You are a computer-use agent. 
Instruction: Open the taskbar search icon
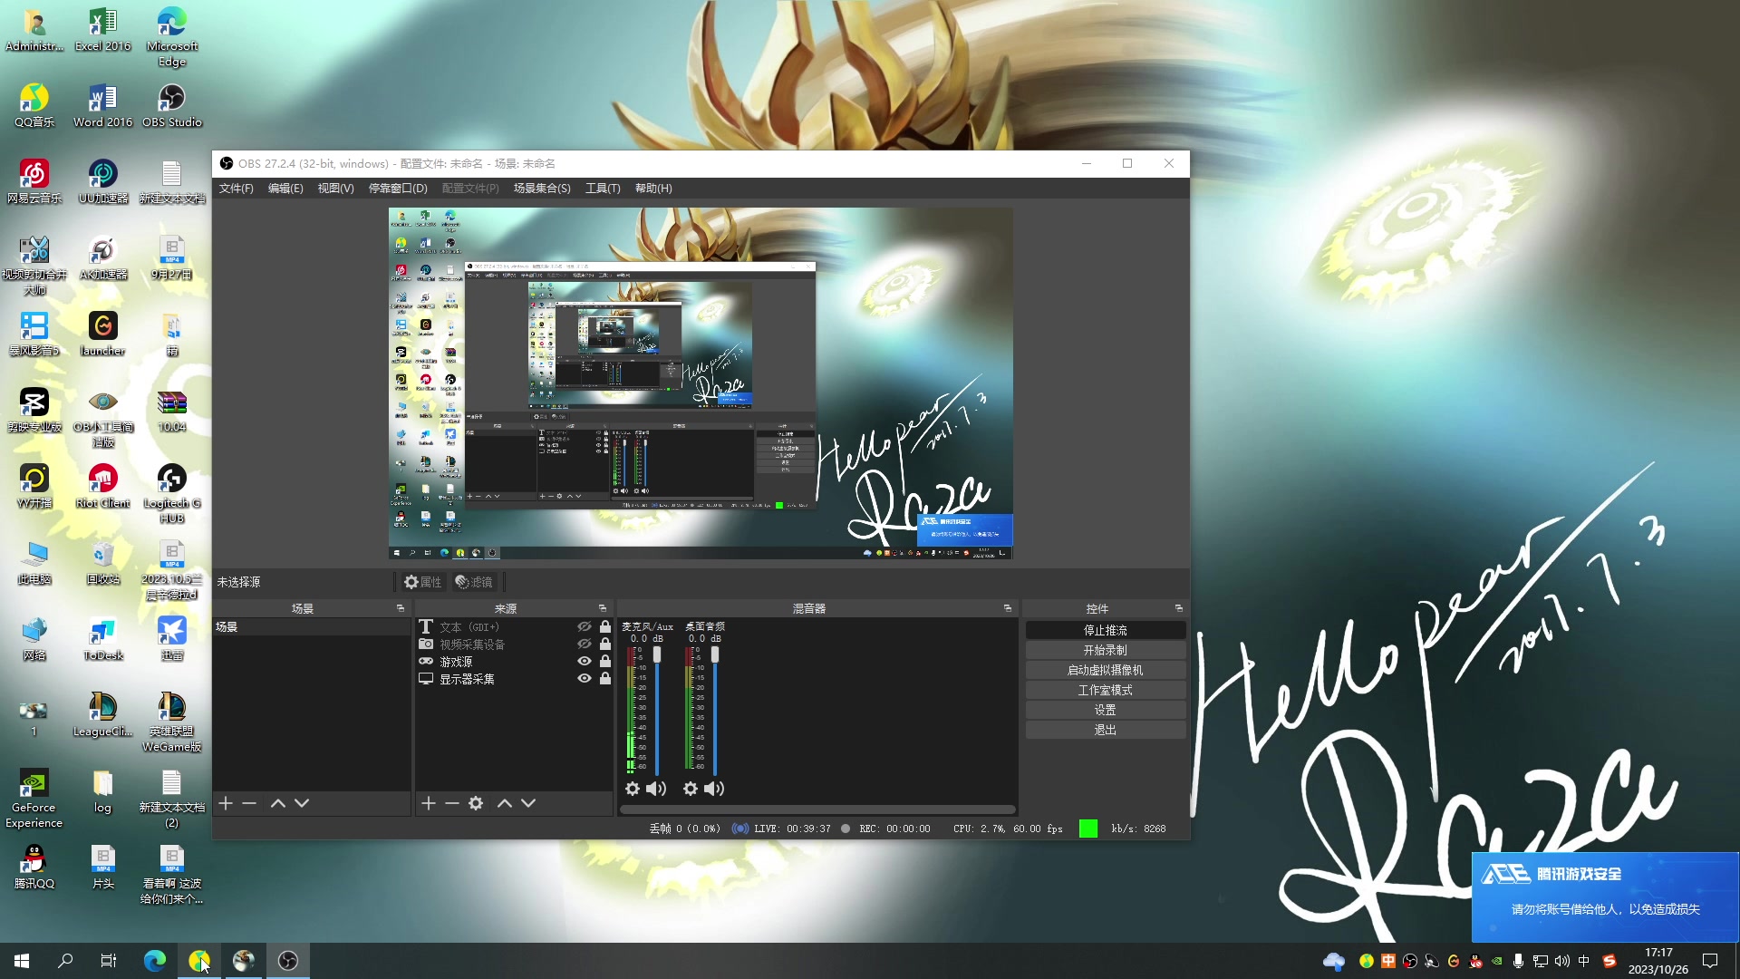(x=65, y=961)
